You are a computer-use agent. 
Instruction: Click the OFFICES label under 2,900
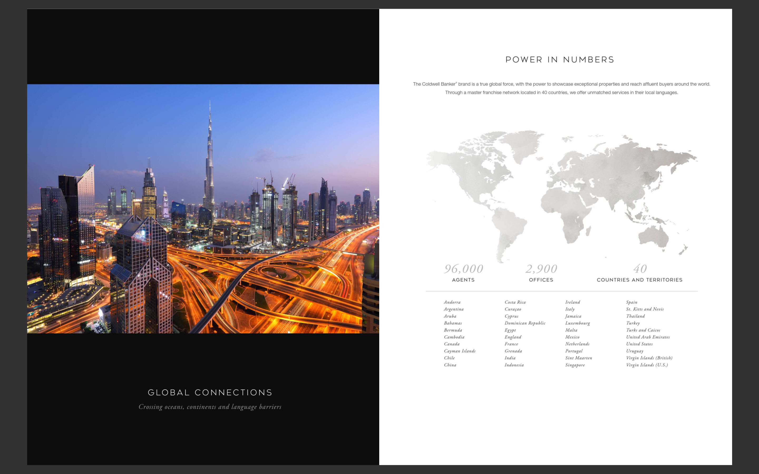point(541,280)
